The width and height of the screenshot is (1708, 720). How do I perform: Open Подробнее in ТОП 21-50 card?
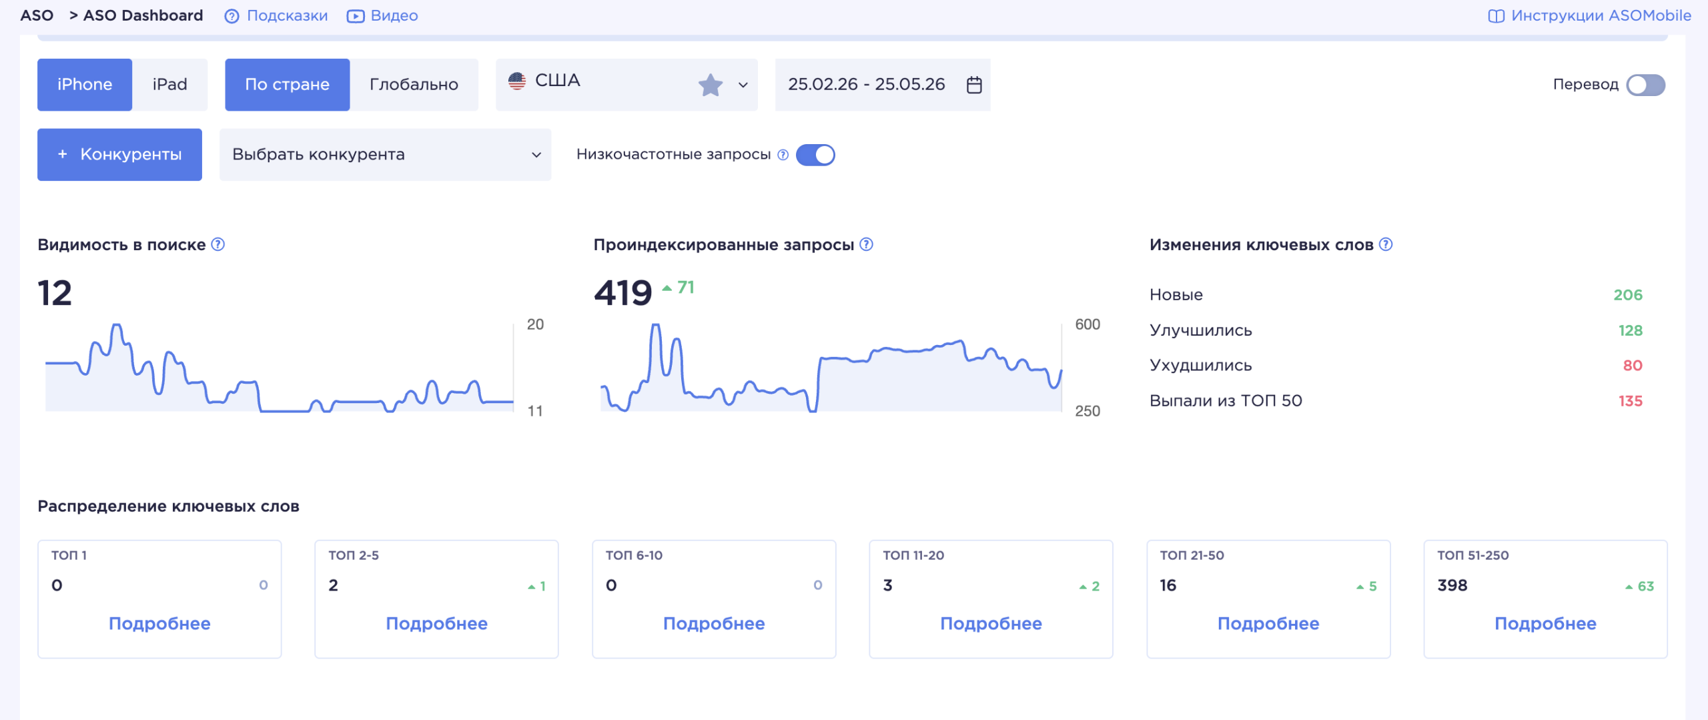(1268, 623)
